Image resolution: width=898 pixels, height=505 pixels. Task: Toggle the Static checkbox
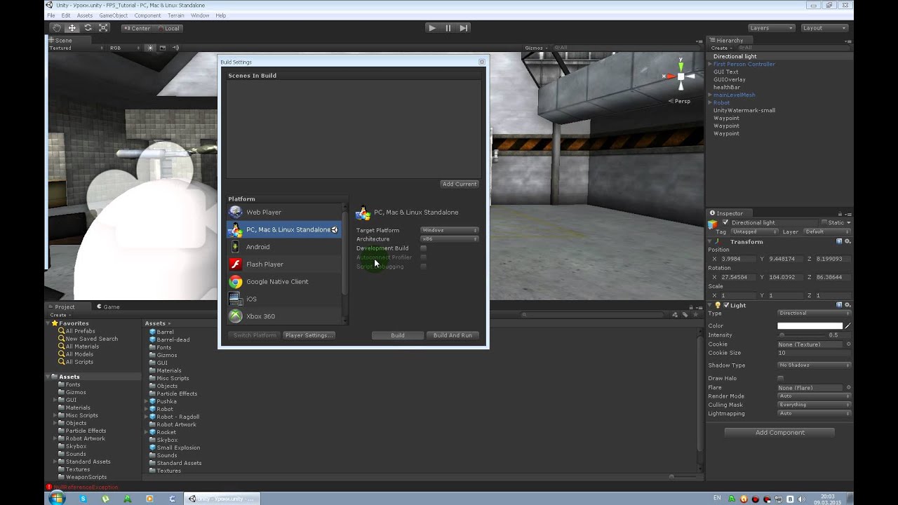point(824,222)
